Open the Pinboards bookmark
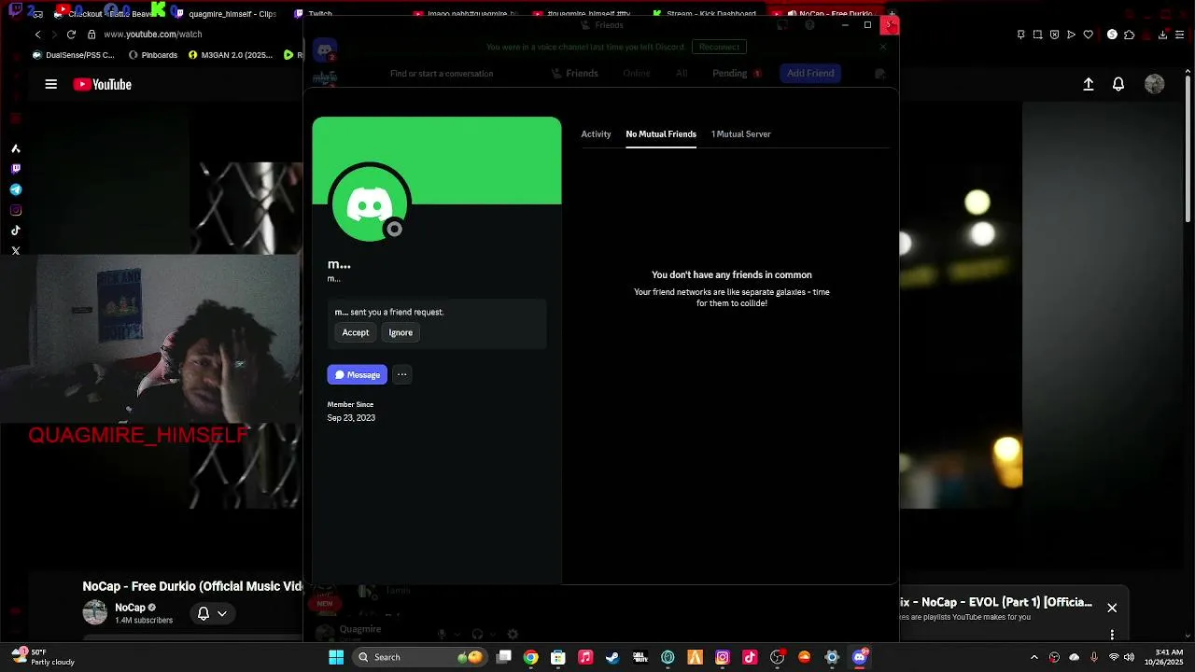Viewport: 1195px width, 672px height. 153,55
